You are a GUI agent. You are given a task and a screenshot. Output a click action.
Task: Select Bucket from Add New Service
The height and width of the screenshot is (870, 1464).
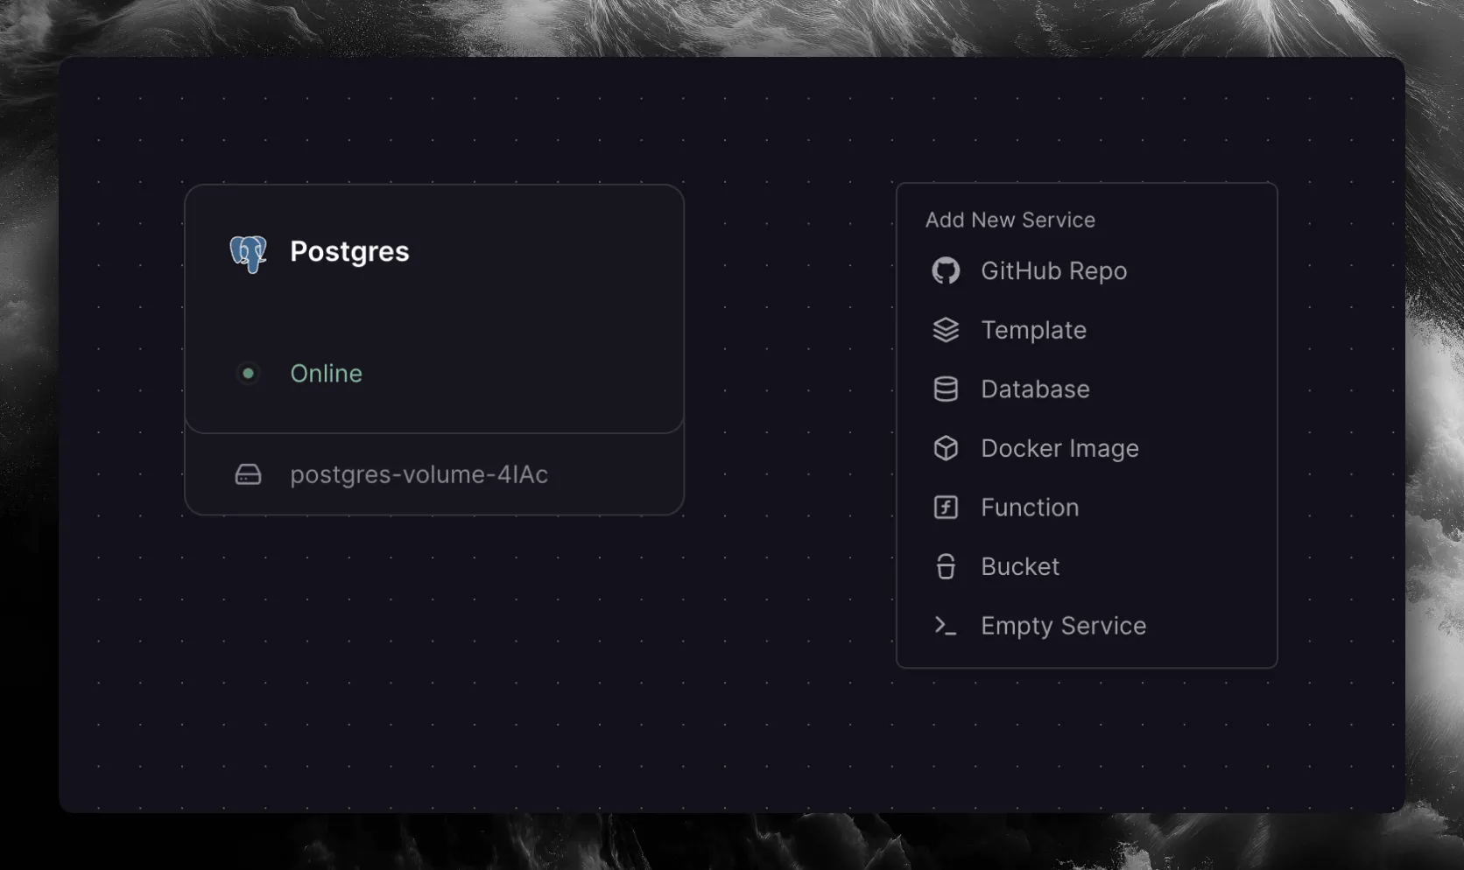[1020, 567]
